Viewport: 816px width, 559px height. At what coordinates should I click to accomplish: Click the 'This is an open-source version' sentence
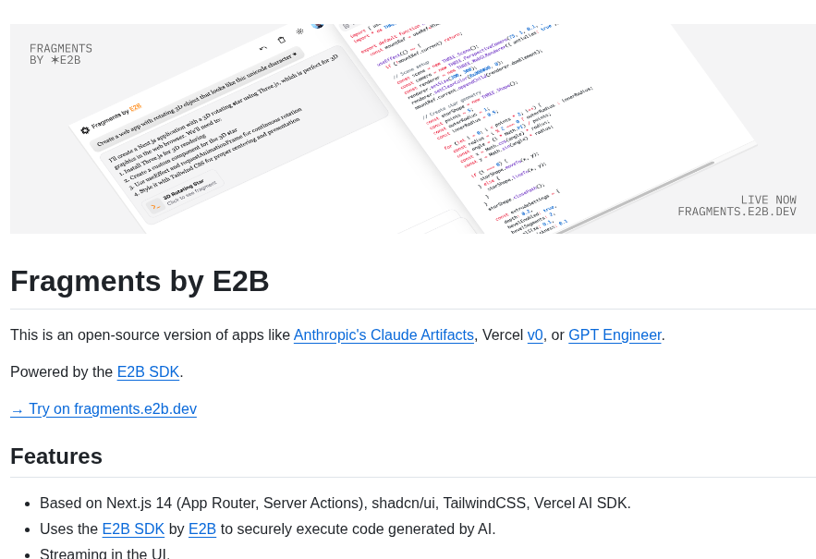tap(337, 335)
